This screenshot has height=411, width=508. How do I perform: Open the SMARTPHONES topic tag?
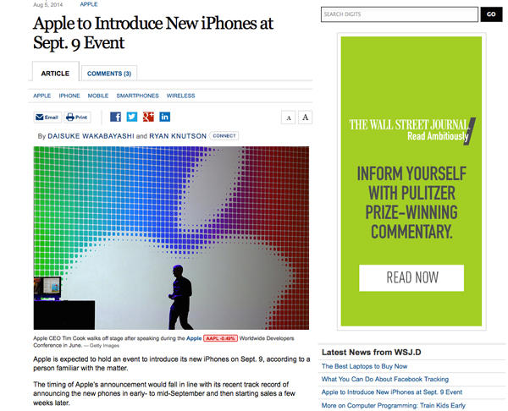[138, 96]
